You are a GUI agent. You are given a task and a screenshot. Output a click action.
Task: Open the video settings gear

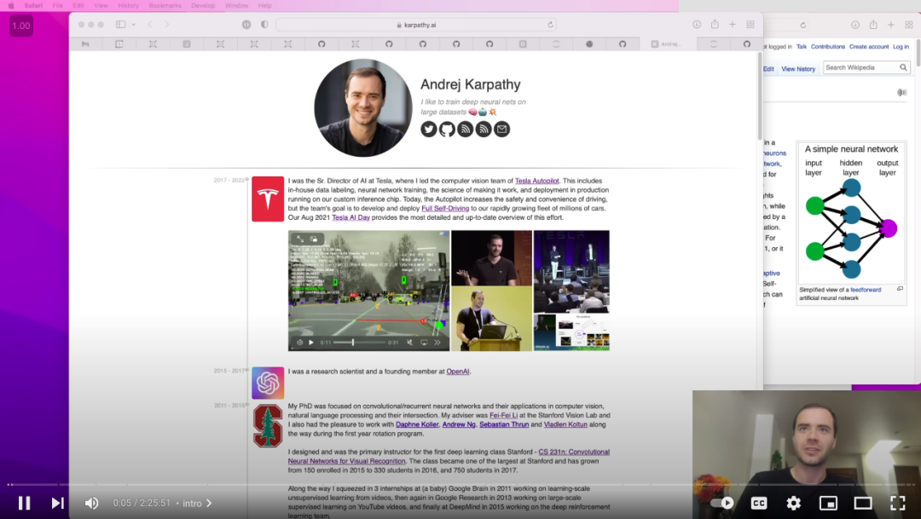[x=794, y=503]
